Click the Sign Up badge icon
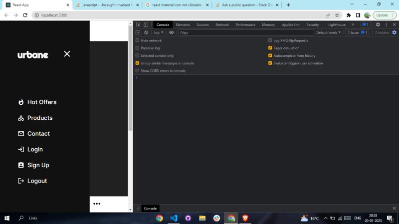The height and width of the screenshot is (224, 399). (21, 165)
